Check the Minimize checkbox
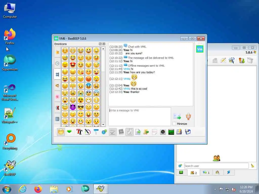The image size is (259, 194). (x=174, y=124)
